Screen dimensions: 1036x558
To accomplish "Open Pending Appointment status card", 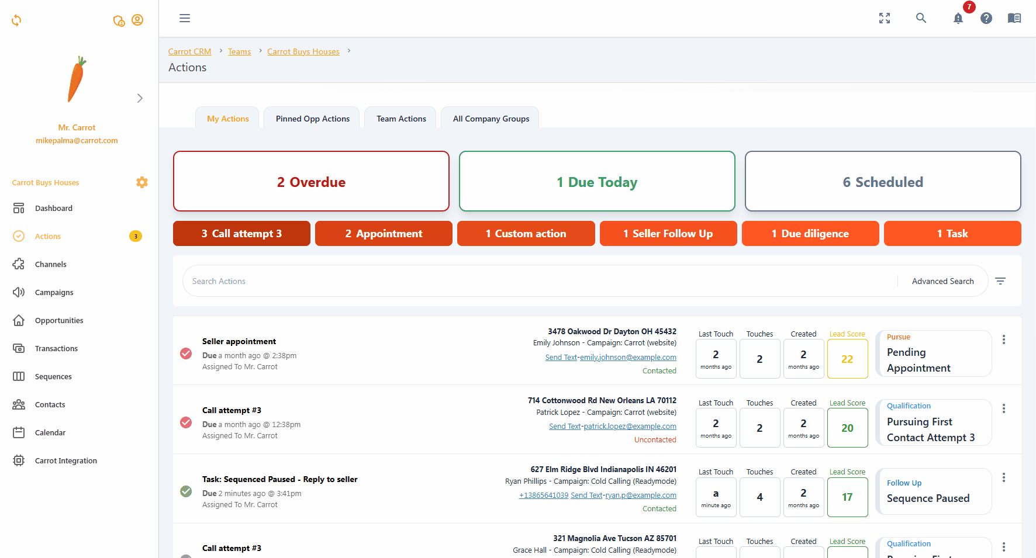I will [934, 353].
